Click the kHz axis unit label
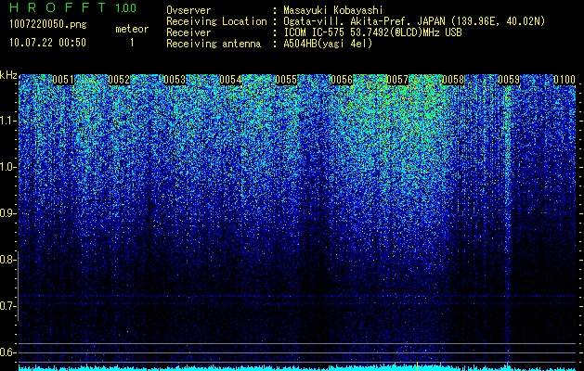Image resolution: width=584 pixels, height=371 pixels. pyautogui.click(x=8, y=75)
